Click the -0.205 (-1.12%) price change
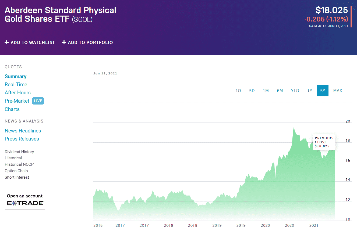 coord(326,19)
